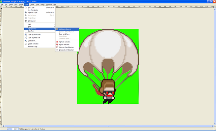Click the New Layer page icon

coord(26,7)
